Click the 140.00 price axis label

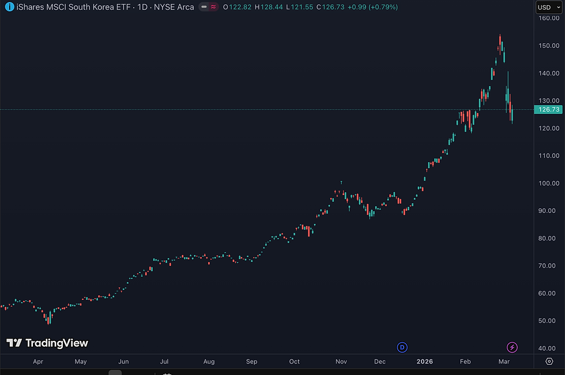[549, 73]
